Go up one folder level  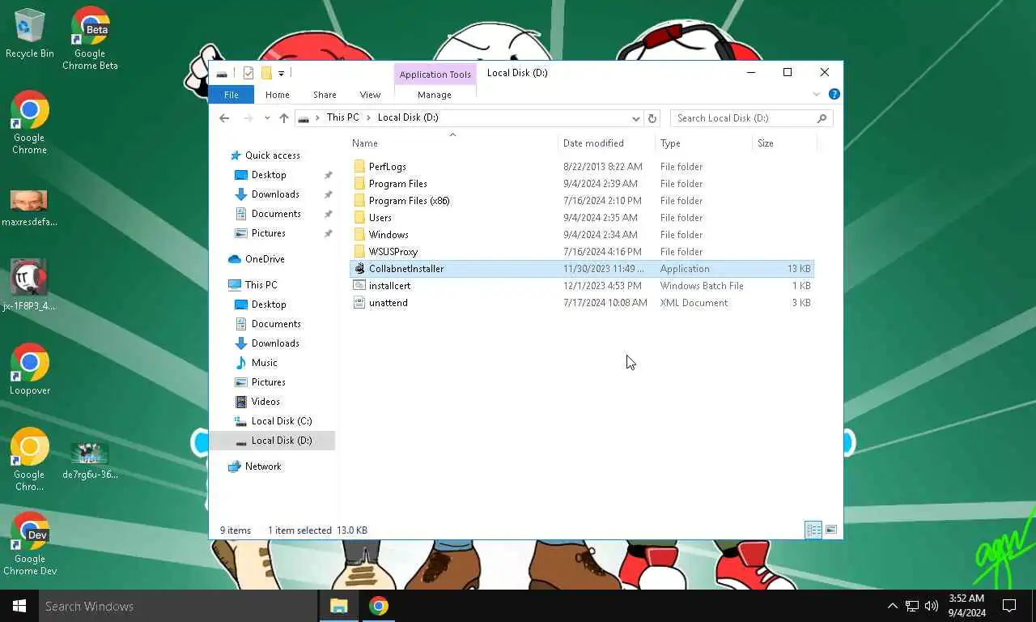(283, 118)
